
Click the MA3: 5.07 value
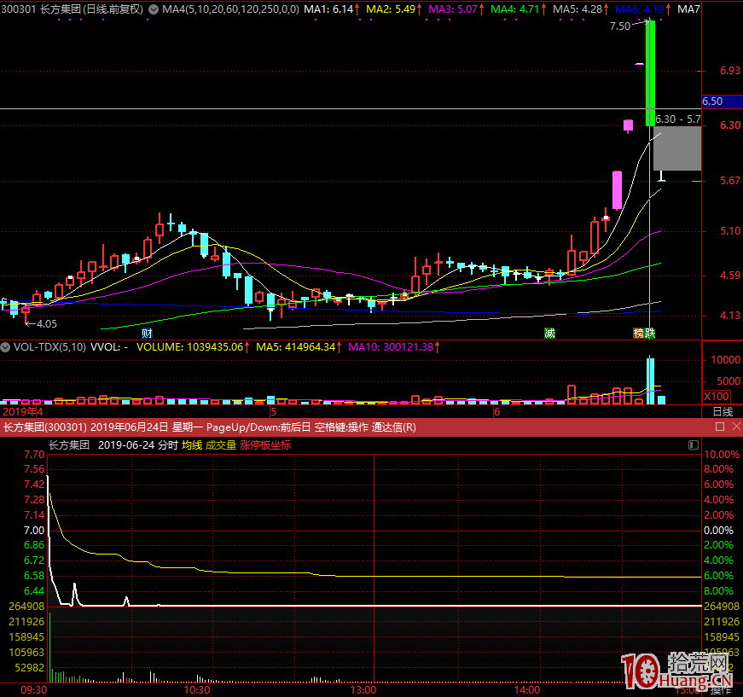coord(453,9)
